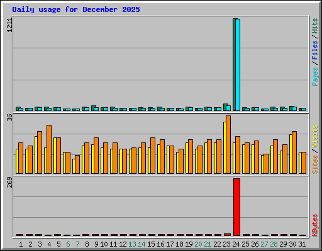Click the KBytes legend label

315,225
